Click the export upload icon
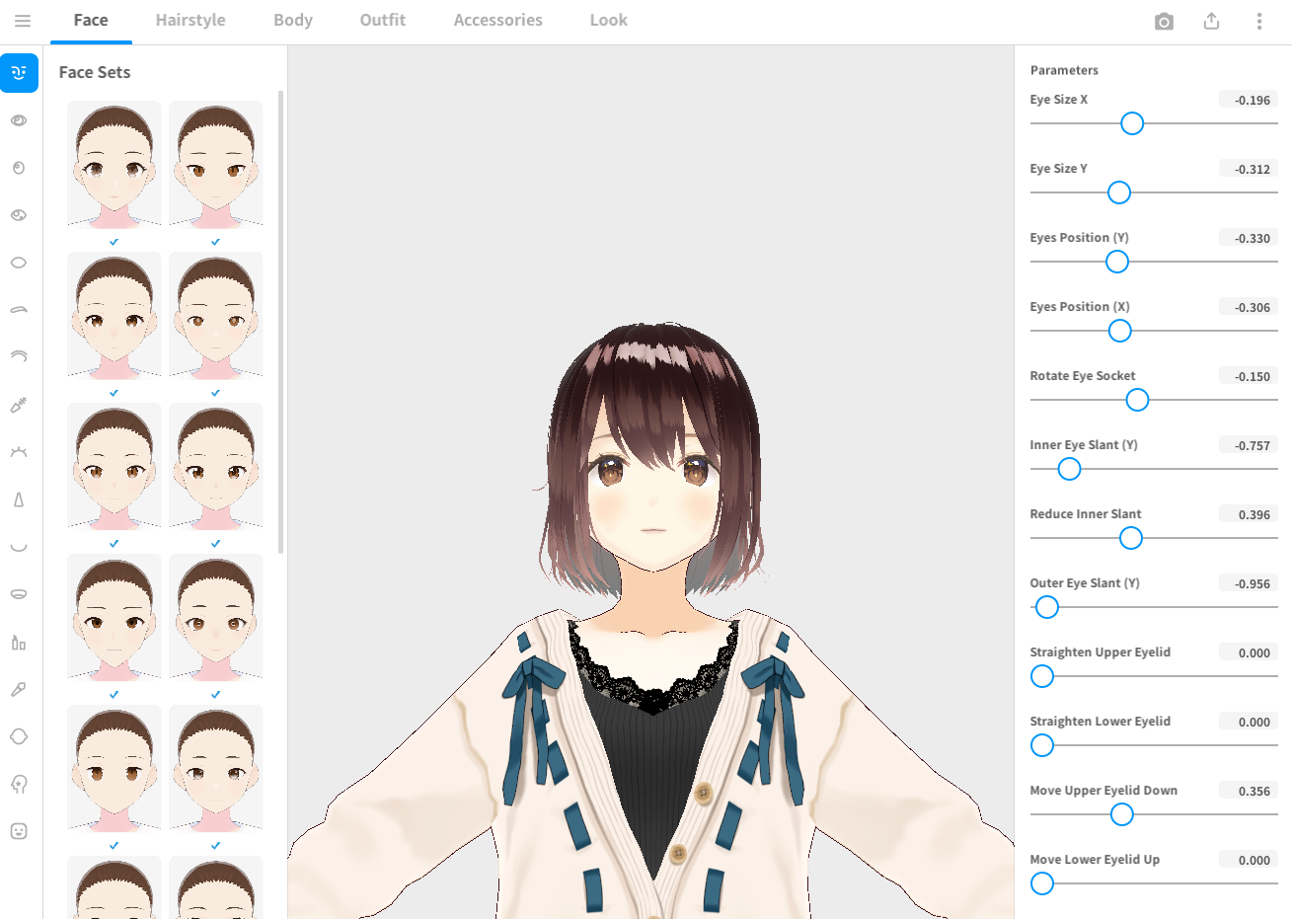 1211,21
